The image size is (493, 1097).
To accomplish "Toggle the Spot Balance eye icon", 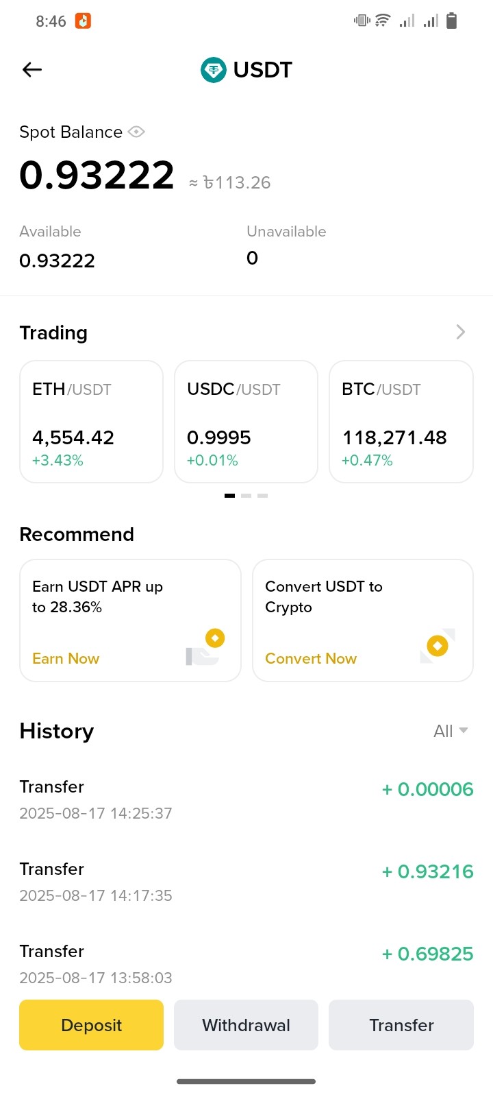I will pyautogui.click(x=136, y=132).
